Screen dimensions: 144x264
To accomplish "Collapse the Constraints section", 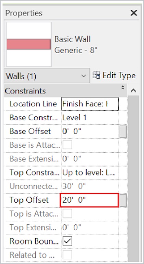I will click(123, 88).
